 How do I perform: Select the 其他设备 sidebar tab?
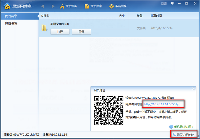[20, 23]
